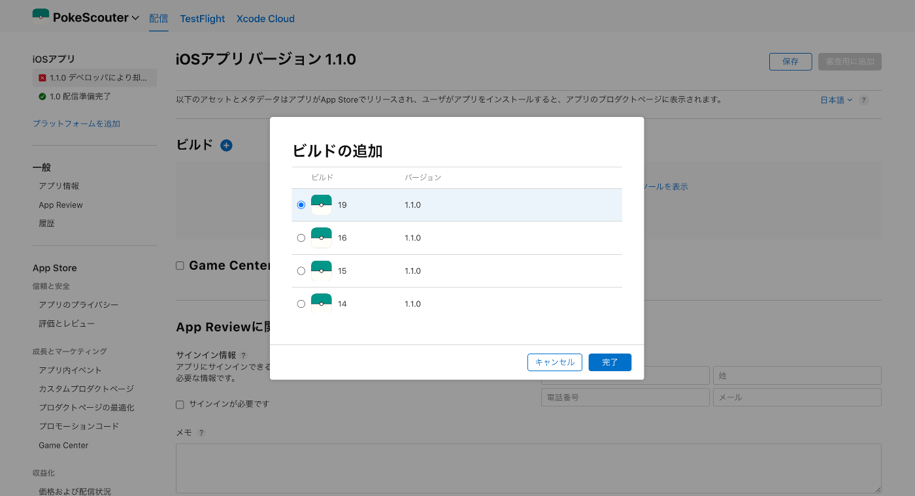Click the プラットフォームを追加 link
Screen dimensions: 915x496
coord(76,124)
